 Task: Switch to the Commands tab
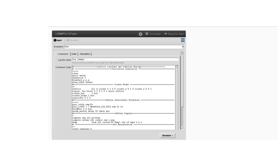pyautogui.click(x=63, y=54)
